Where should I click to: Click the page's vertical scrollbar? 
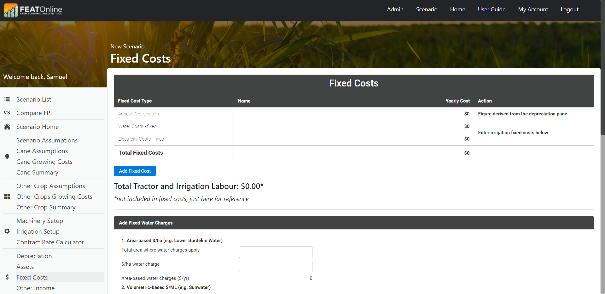[x=602, y=79]
